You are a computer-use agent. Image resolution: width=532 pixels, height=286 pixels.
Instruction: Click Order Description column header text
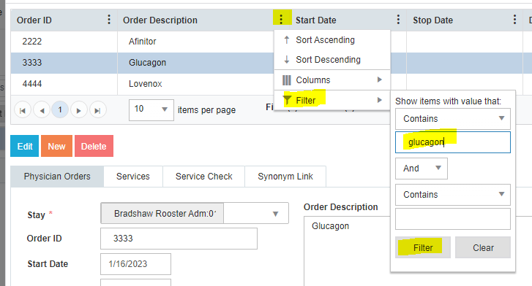[160, 20]
